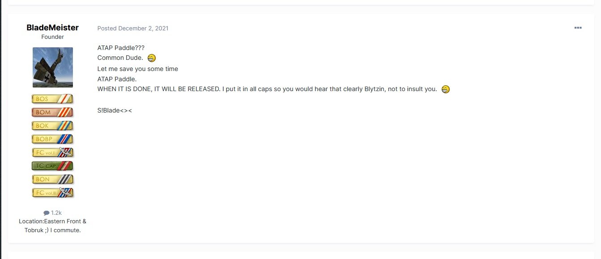
Task: Click the BOS gold badge icon
Action: click(52, 99)
